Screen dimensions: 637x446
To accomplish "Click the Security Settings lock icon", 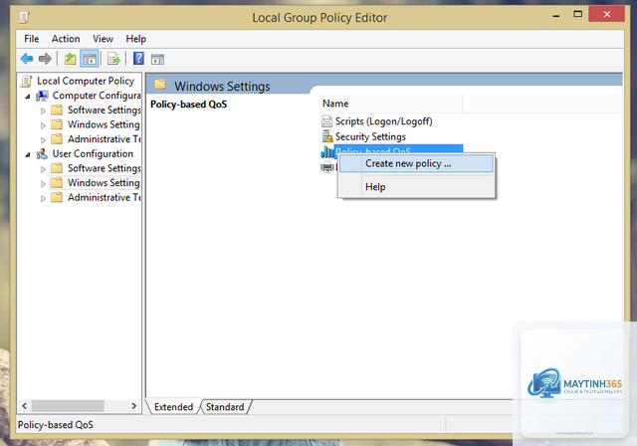I will (x=327, y=136).
